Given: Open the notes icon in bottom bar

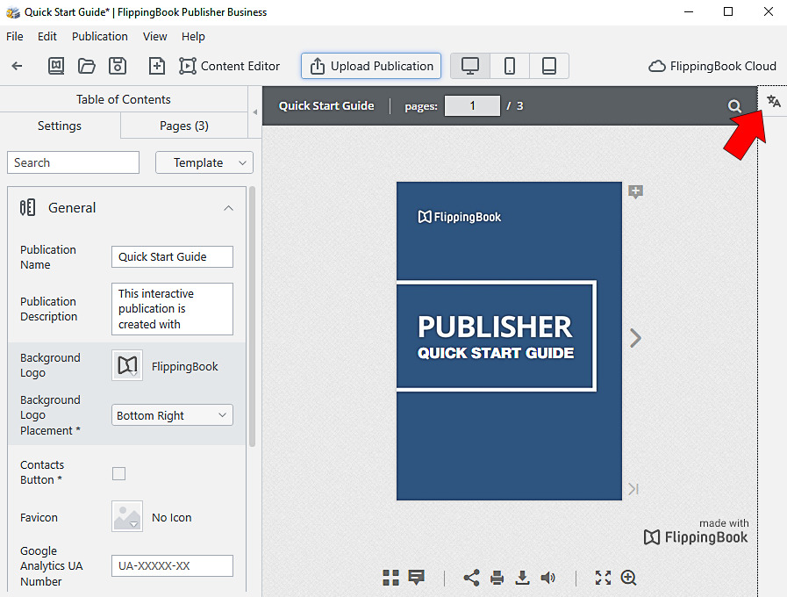Looking at the screenshot, I should tap(416, 578).
